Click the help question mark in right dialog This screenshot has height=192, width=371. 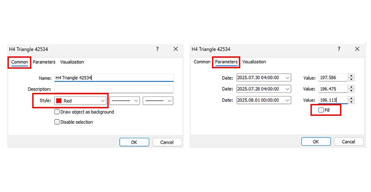tap(339, 49)
